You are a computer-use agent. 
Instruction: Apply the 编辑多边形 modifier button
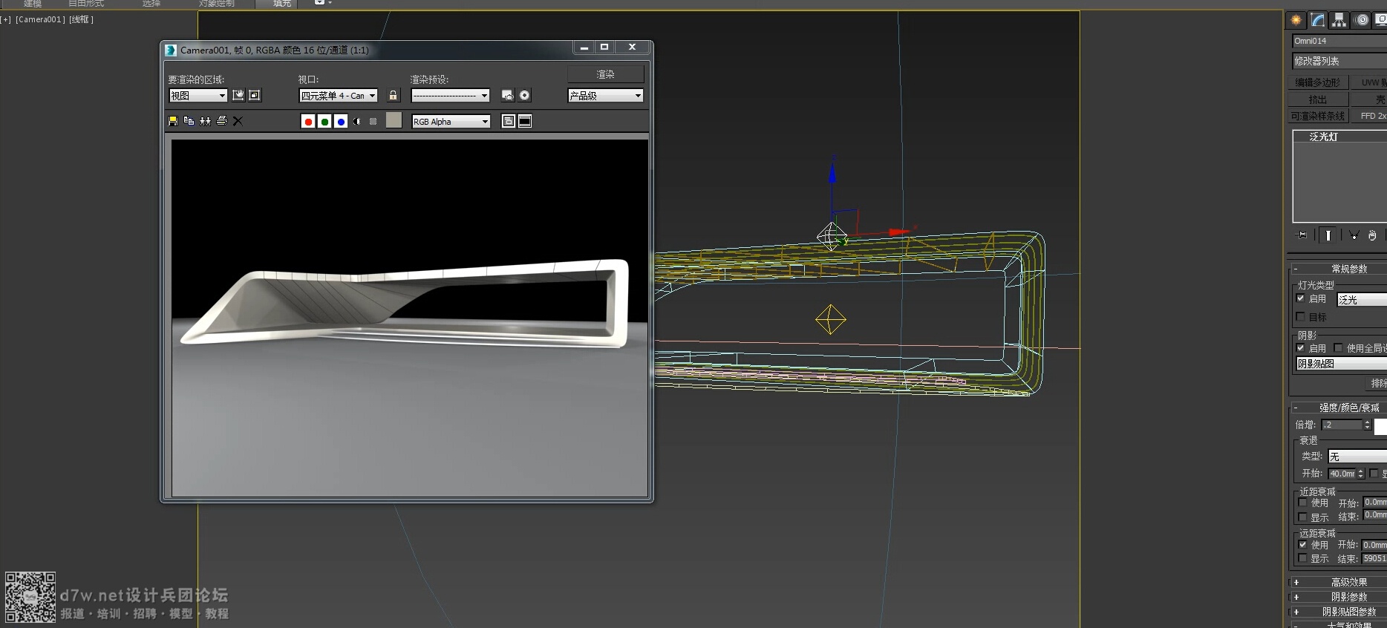click(x=1318, y=82)
